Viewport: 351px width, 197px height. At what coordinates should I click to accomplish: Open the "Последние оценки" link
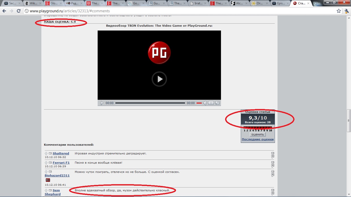[258, 139]
